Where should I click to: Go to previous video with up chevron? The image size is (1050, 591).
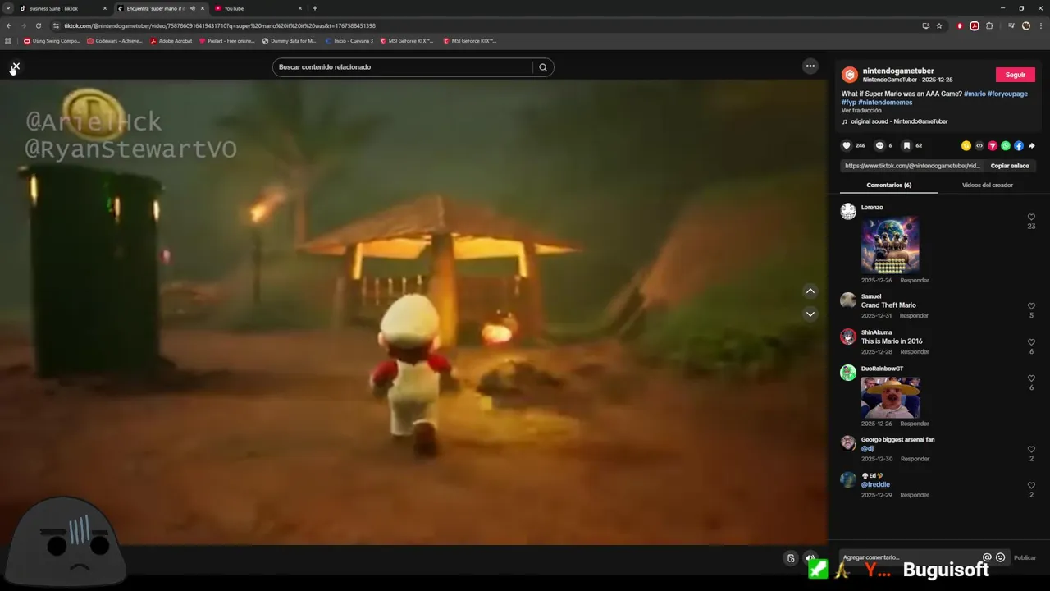(810, 291)
